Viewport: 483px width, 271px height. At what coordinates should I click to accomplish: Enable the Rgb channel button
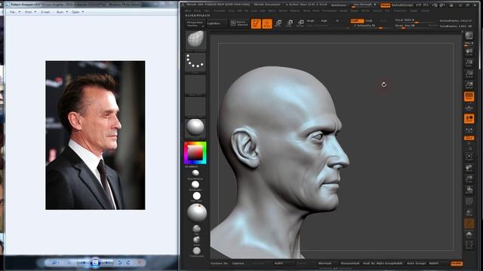(x=324, y=20)
